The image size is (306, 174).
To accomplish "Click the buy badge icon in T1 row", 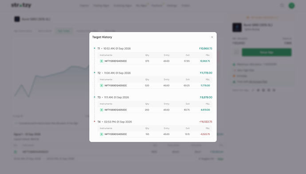I will [102, 61].
